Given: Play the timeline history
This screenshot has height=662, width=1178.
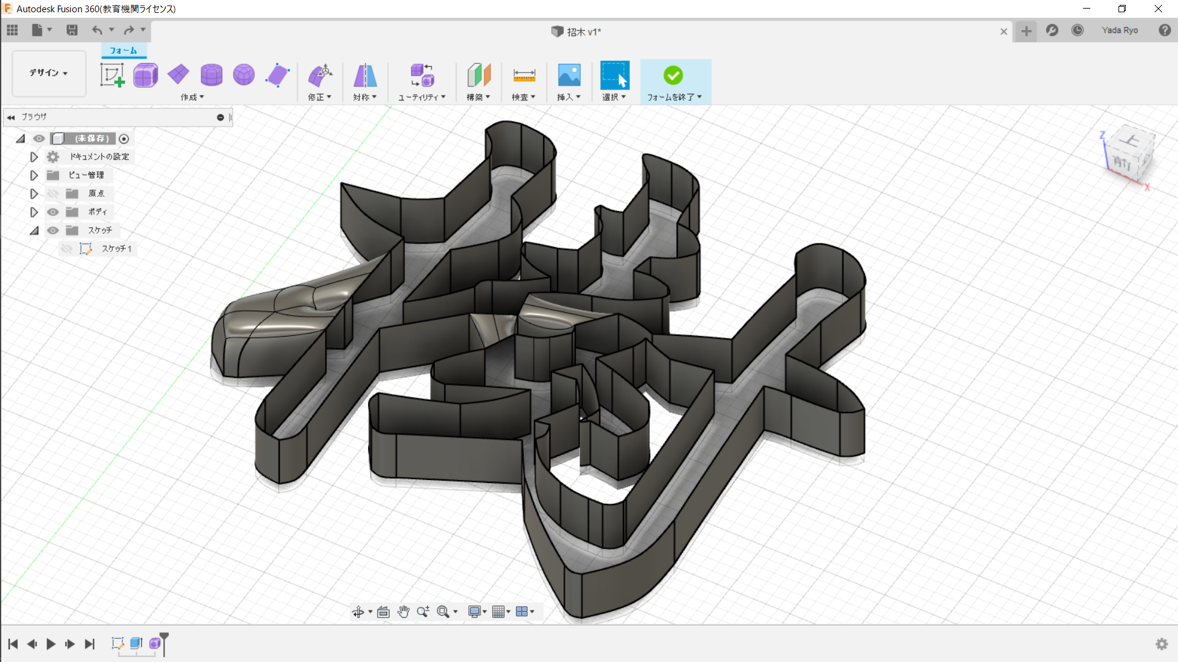Looking at the screenshot, I should [x=51, y=644].
